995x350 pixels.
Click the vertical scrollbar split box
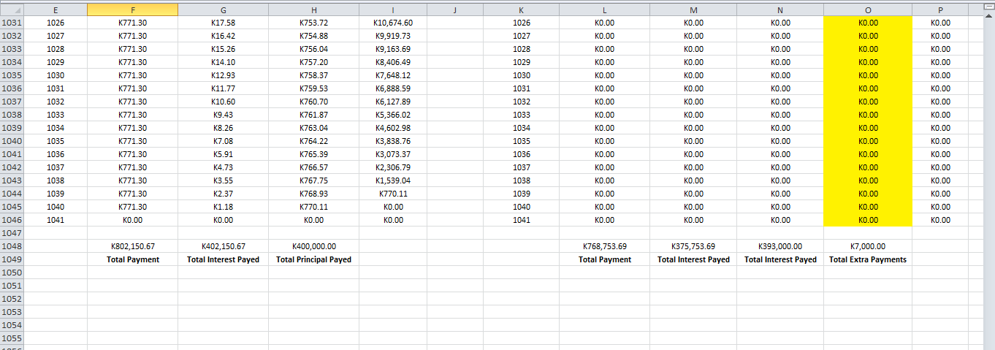[x=989, y=6]
